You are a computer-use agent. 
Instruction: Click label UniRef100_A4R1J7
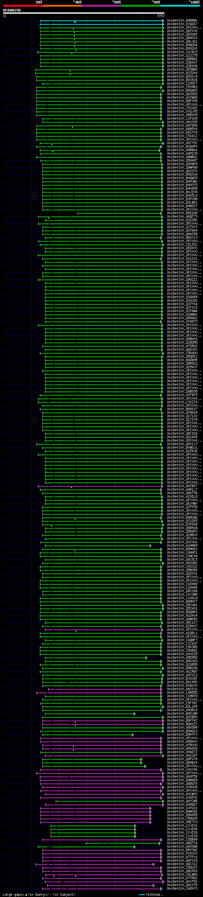(182, 490)
